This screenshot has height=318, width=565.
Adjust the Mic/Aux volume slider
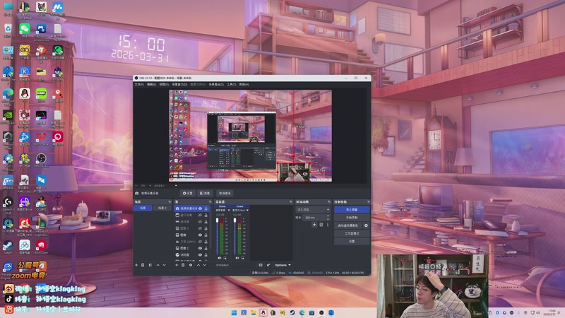click(x=235, y=236)
